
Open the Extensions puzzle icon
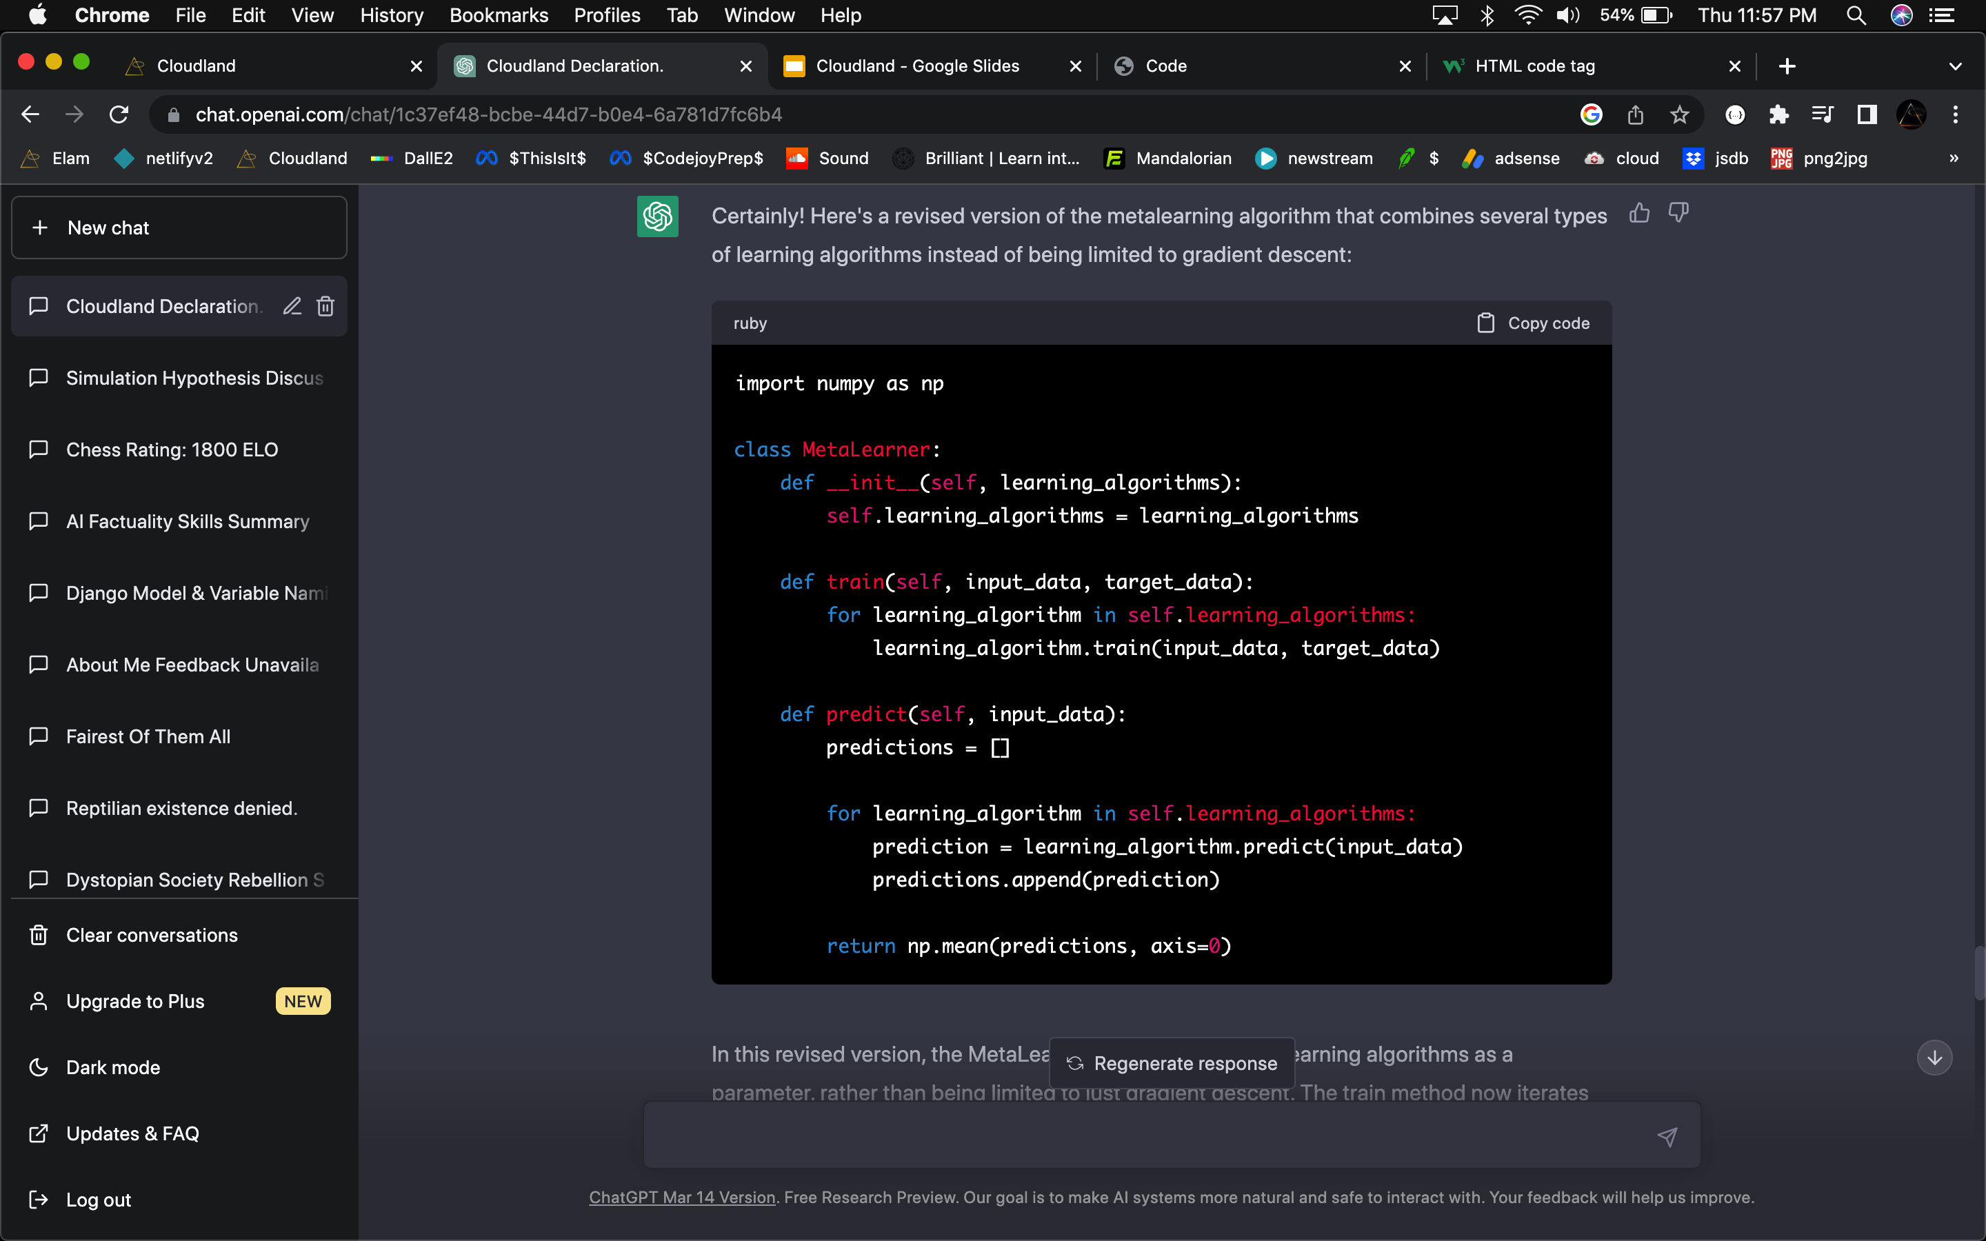(x=1778, y=114)
